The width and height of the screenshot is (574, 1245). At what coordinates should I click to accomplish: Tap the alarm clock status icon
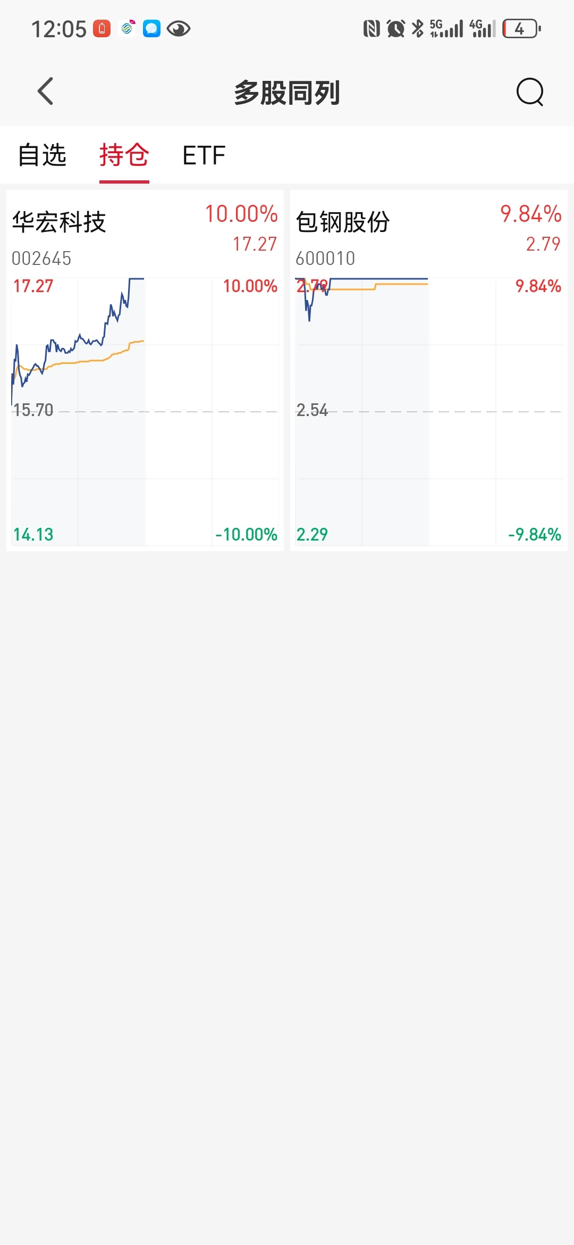pyautogui.click(x=395, y=29)
